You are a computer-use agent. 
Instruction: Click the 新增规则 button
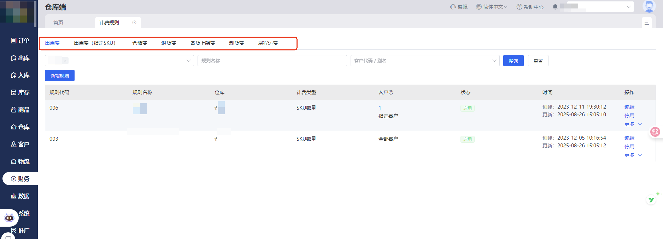(x=59, y=76)
